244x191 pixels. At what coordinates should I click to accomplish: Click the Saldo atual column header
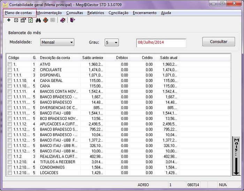(x=166, y=58)
